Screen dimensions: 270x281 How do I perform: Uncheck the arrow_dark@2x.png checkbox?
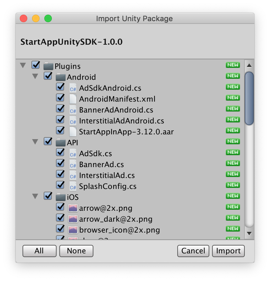coord(60,218)
